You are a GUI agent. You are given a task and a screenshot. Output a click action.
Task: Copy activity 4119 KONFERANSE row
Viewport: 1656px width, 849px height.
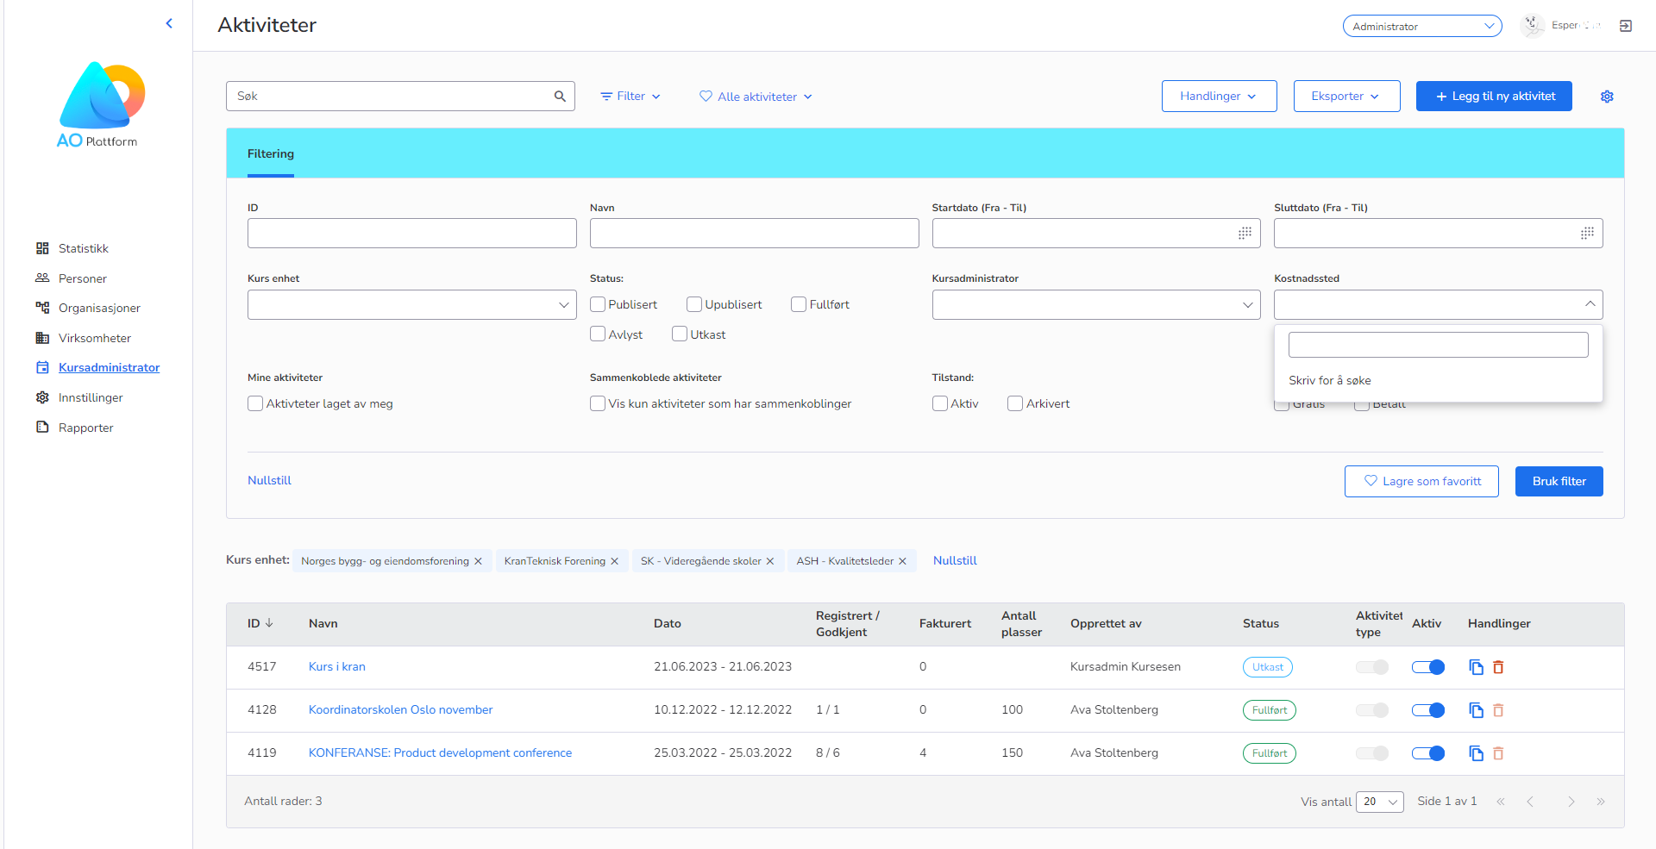[1476, 753]
